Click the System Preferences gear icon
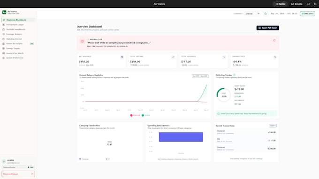The image size is (319, 179). click(3, 58)
